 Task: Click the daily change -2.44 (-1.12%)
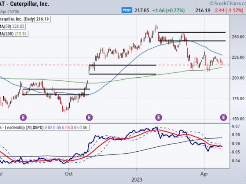(228, 10)
